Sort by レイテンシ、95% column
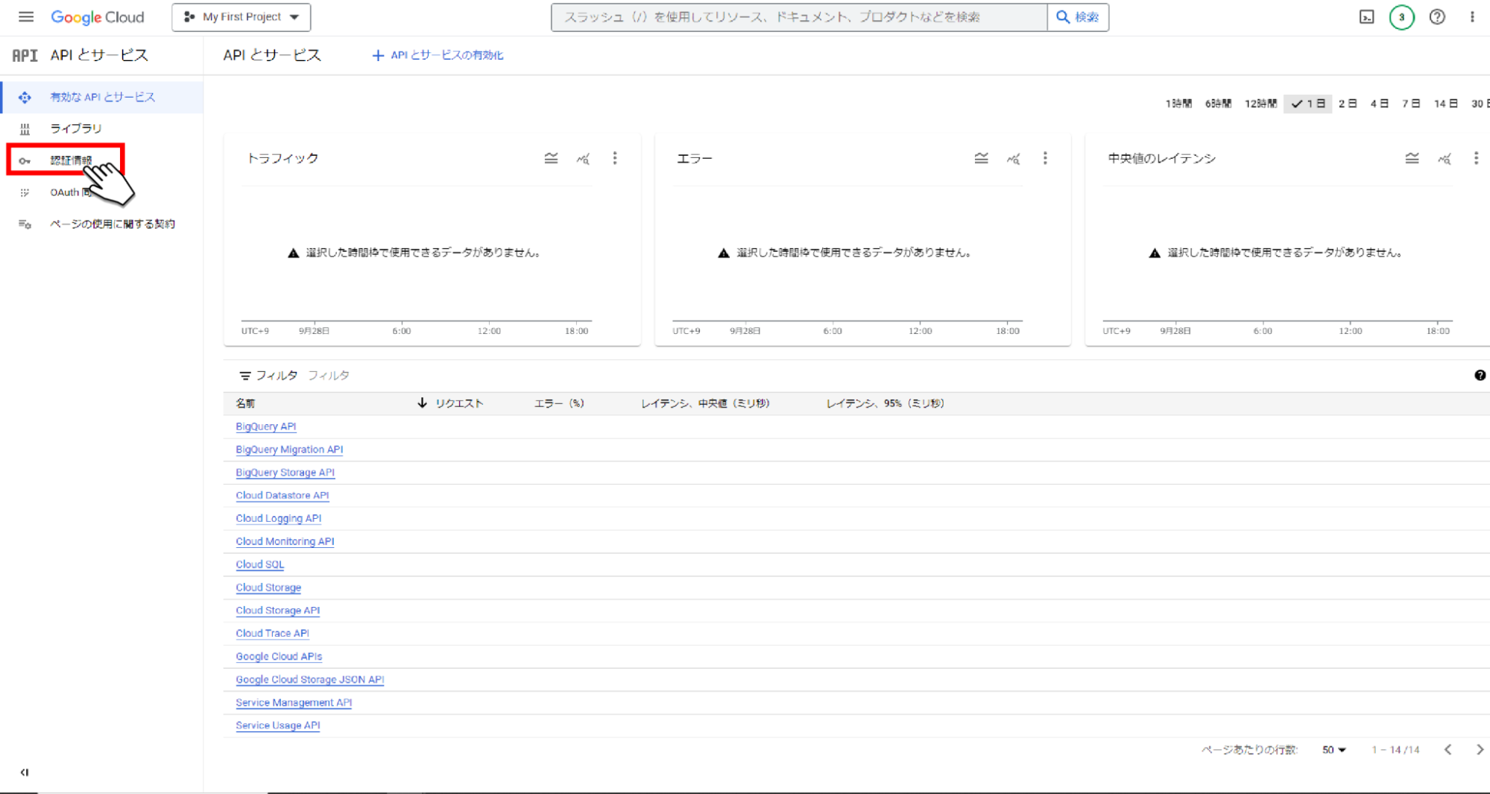 pos(885,403)
